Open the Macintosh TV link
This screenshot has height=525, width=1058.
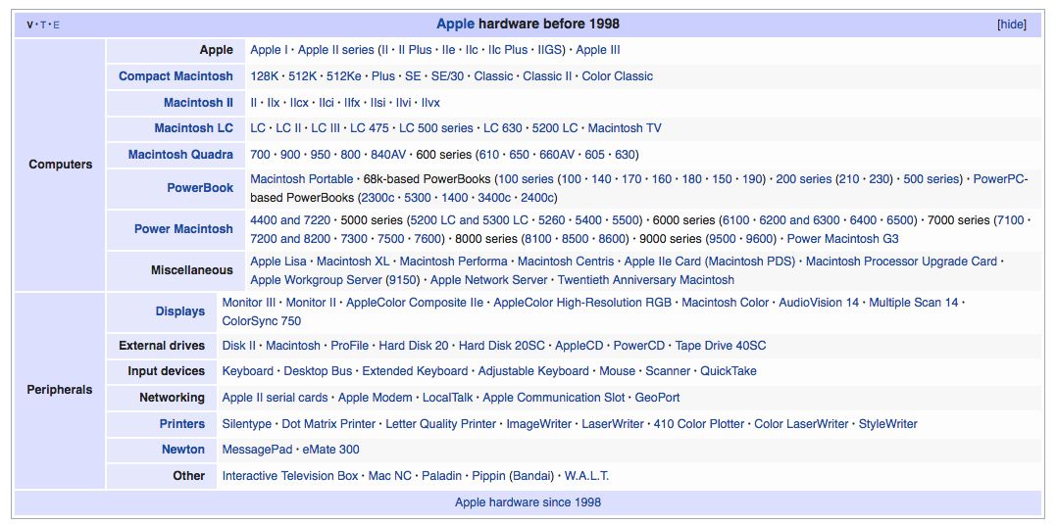coord(625,128)
